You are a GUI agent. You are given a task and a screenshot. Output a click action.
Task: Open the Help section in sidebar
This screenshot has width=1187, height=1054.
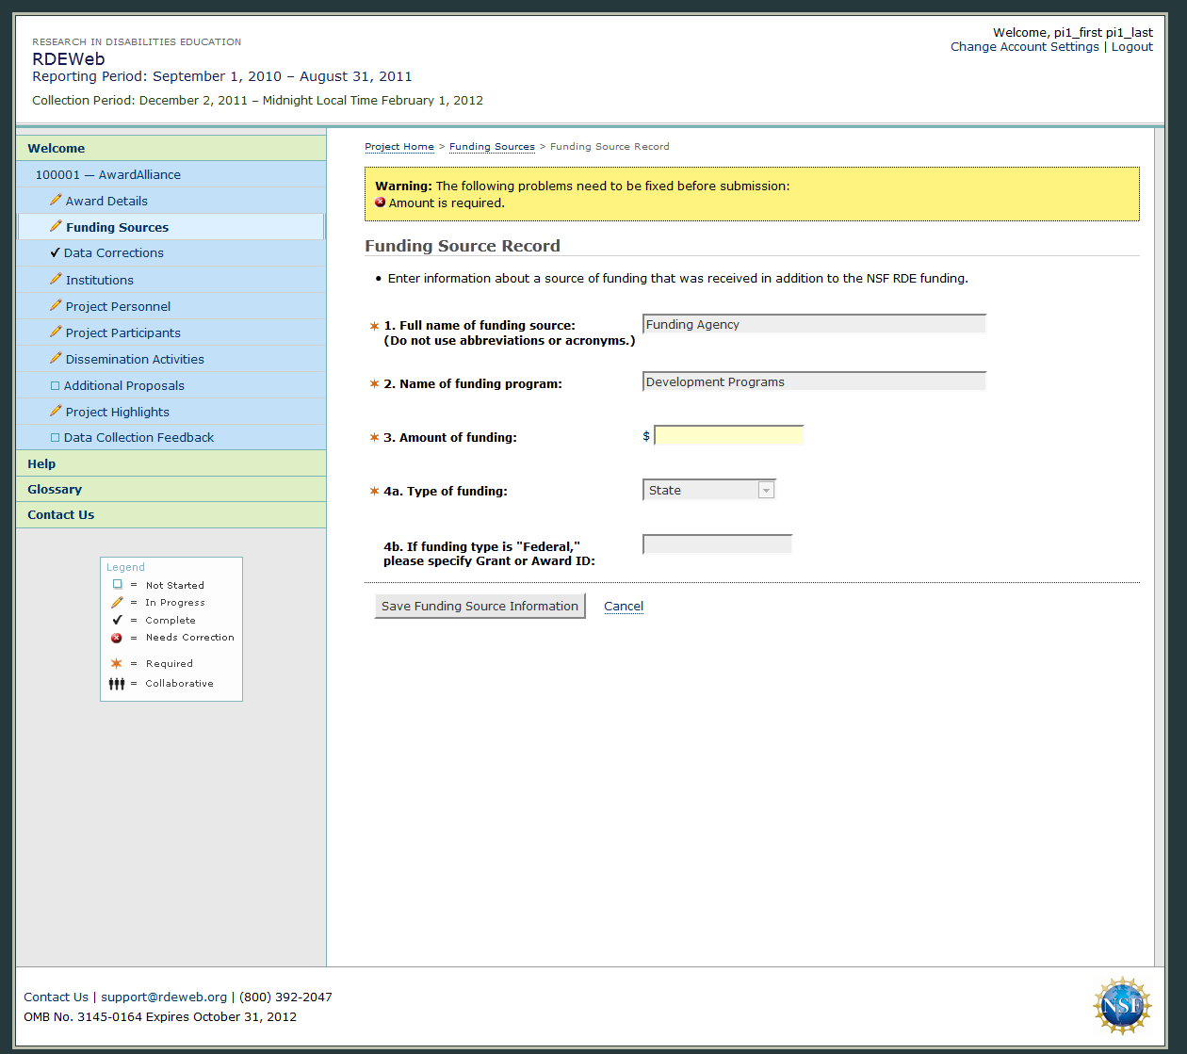[41, 463]
